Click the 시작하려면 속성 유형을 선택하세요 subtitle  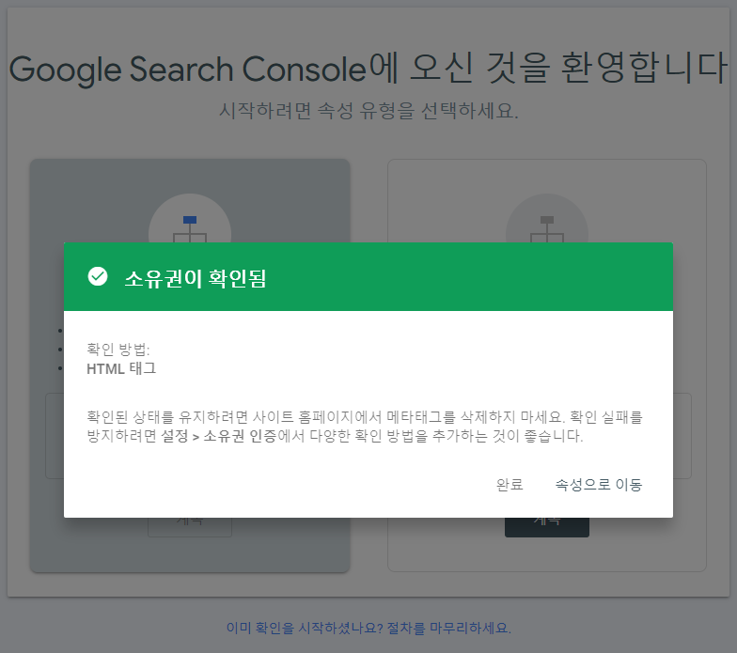[368, 111]
